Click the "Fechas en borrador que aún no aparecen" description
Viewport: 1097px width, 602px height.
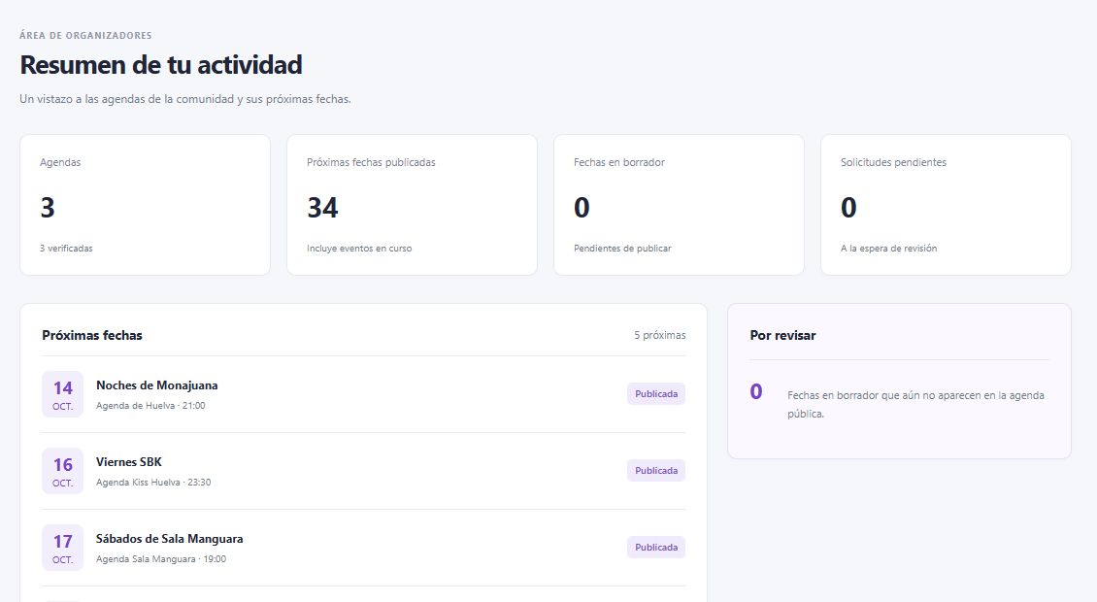pos(915,405)
